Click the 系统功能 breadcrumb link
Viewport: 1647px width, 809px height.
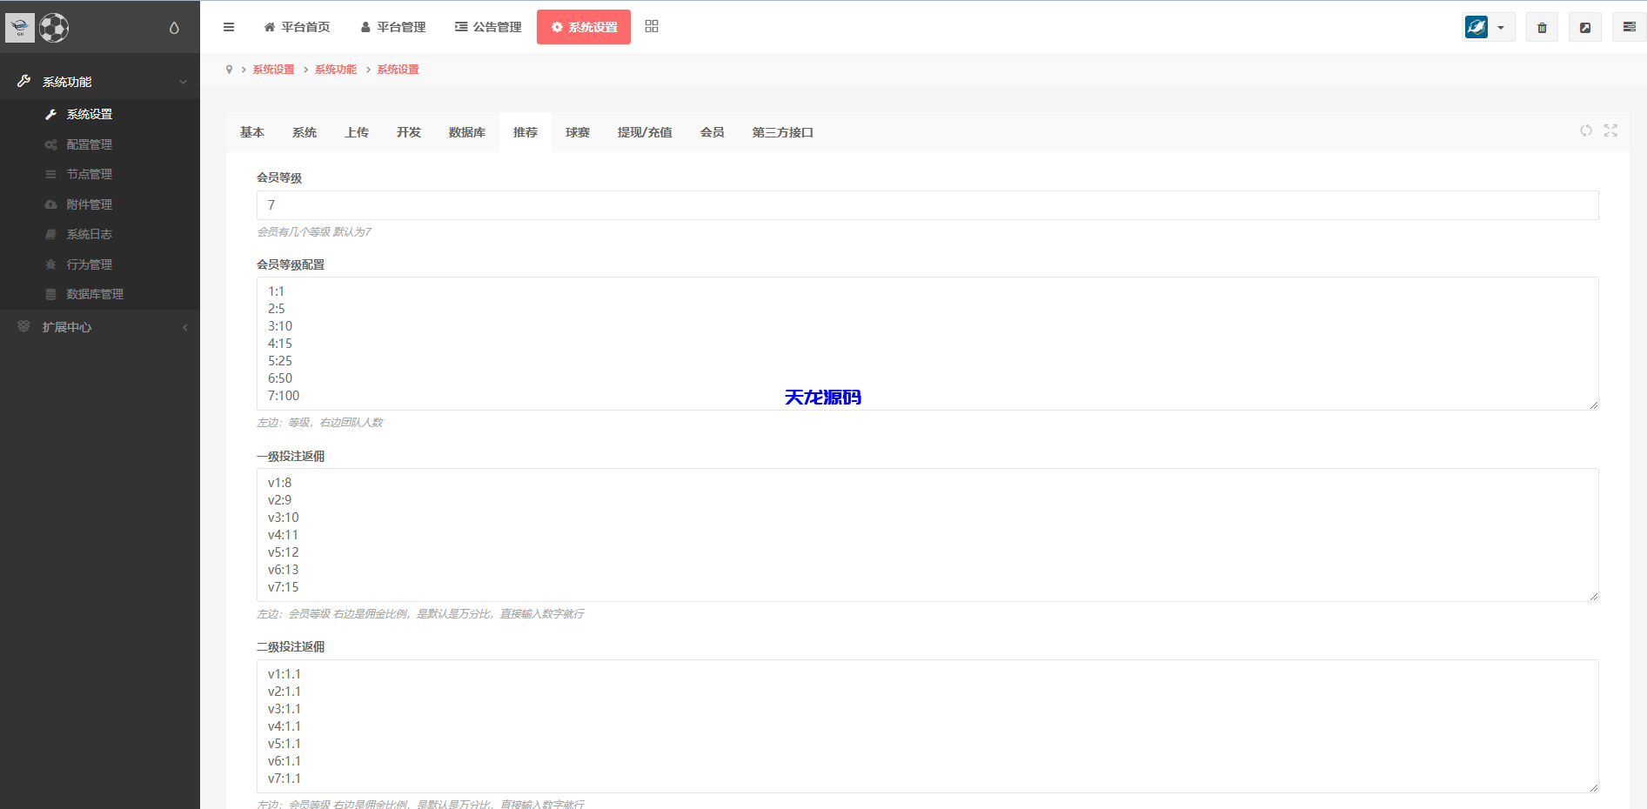pyautogui.click(x=336, y=69)
